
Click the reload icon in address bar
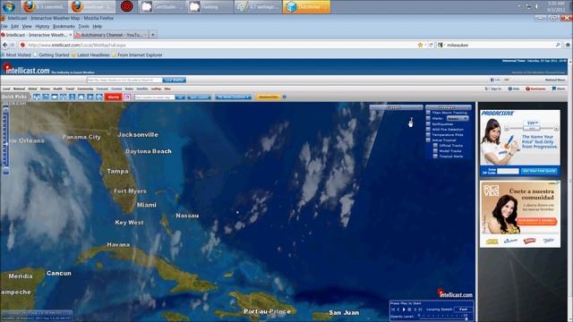click(431, 45)
